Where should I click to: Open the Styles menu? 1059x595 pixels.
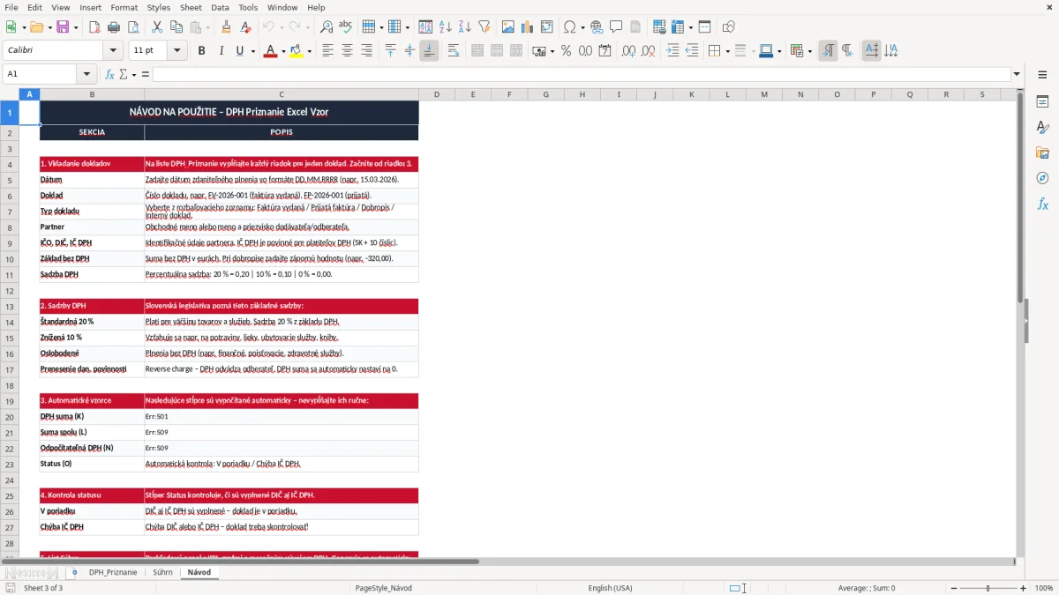tap(159, 7)
